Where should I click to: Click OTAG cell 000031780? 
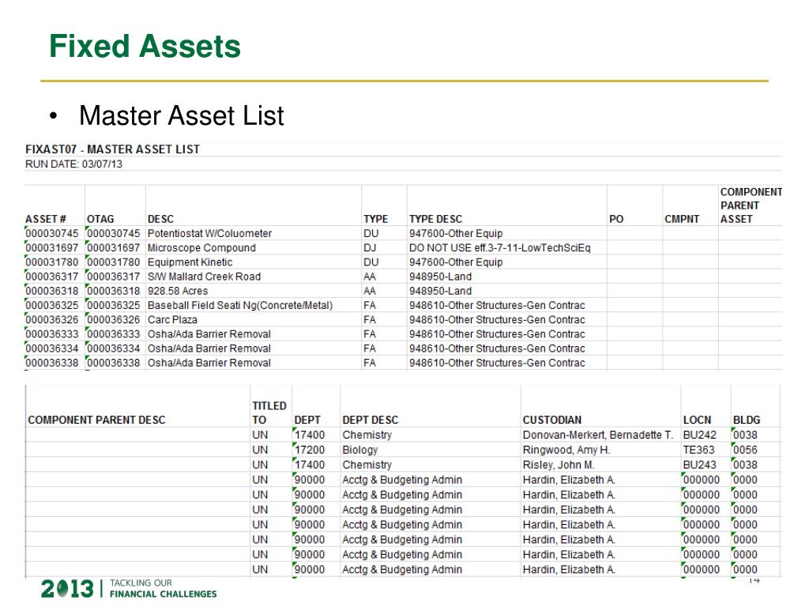(113, 262)
